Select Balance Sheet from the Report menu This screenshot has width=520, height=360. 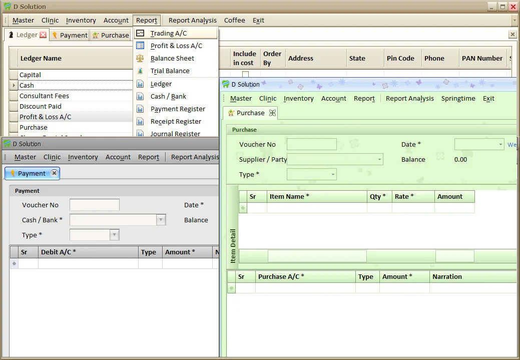point(172,58)
